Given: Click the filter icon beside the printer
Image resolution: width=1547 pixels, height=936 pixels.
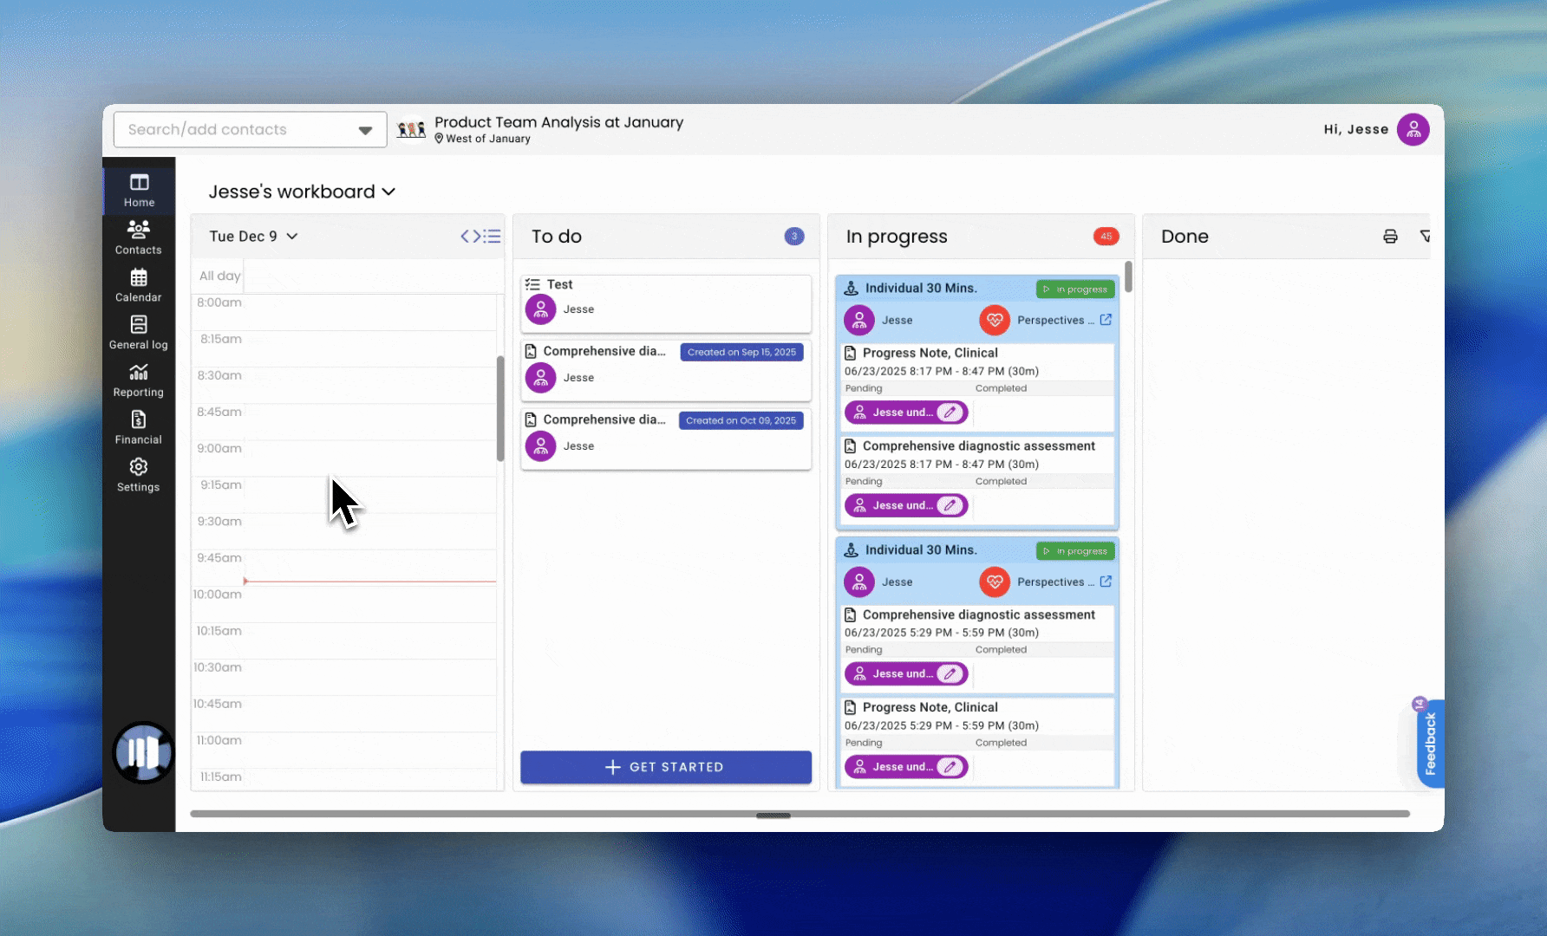Looking at the screenshot, I should (1424, 237).
